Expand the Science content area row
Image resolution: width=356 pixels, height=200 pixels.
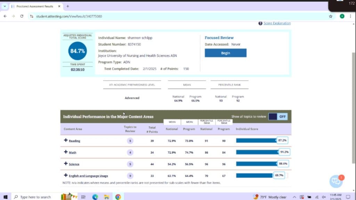point(66,164)
